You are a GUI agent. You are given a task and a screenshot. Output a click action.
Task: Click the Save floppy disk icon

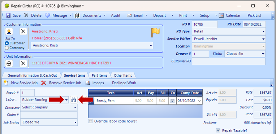click(x=8, y=15)
